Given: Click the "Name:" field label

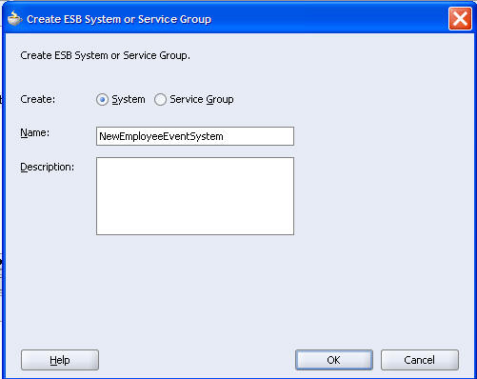Looking at the screenshot, I should 35,132.
